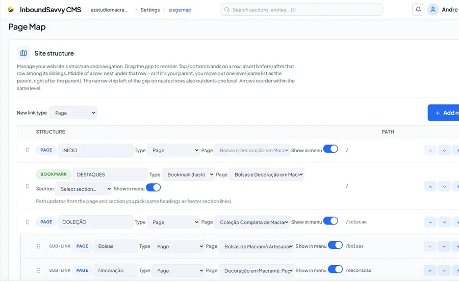This screenshot has width=459, height=283.
Task: Open the Type dropdown for DESTAQUES
Action: (x=188, y=175)
